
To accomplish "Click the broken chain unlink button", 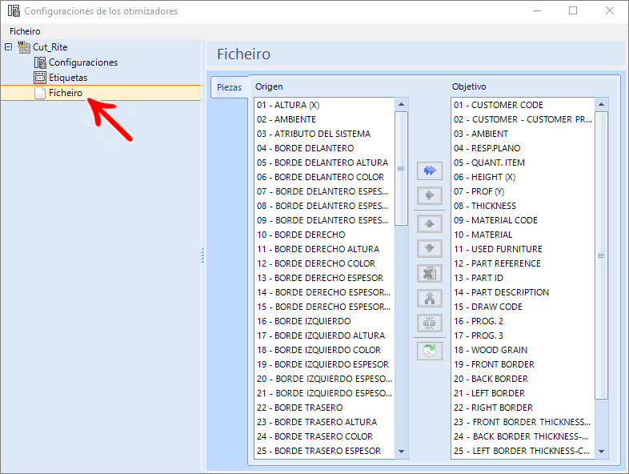I will (x=429, y=323).
